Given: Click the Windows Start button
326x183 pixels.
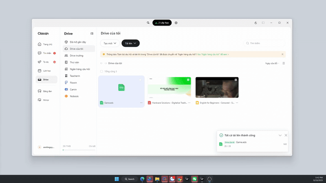Looking at the screenshot, I should (x=117, y=179).
